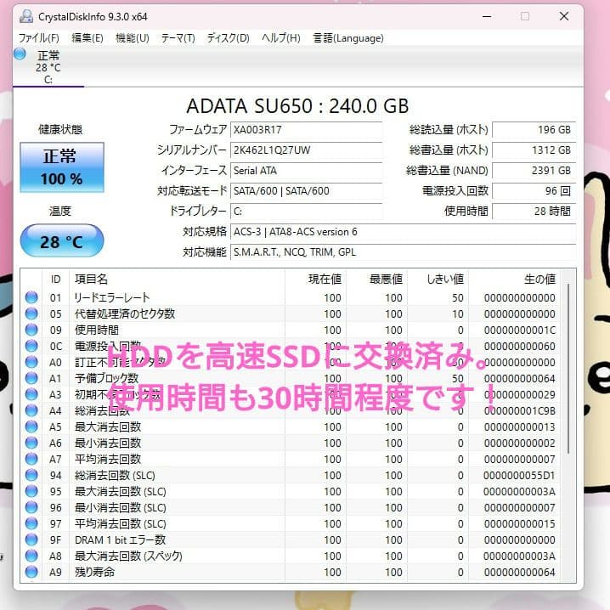Click the status orb for ID 97 row
610x610 pixels.
[x=31, y=523]
